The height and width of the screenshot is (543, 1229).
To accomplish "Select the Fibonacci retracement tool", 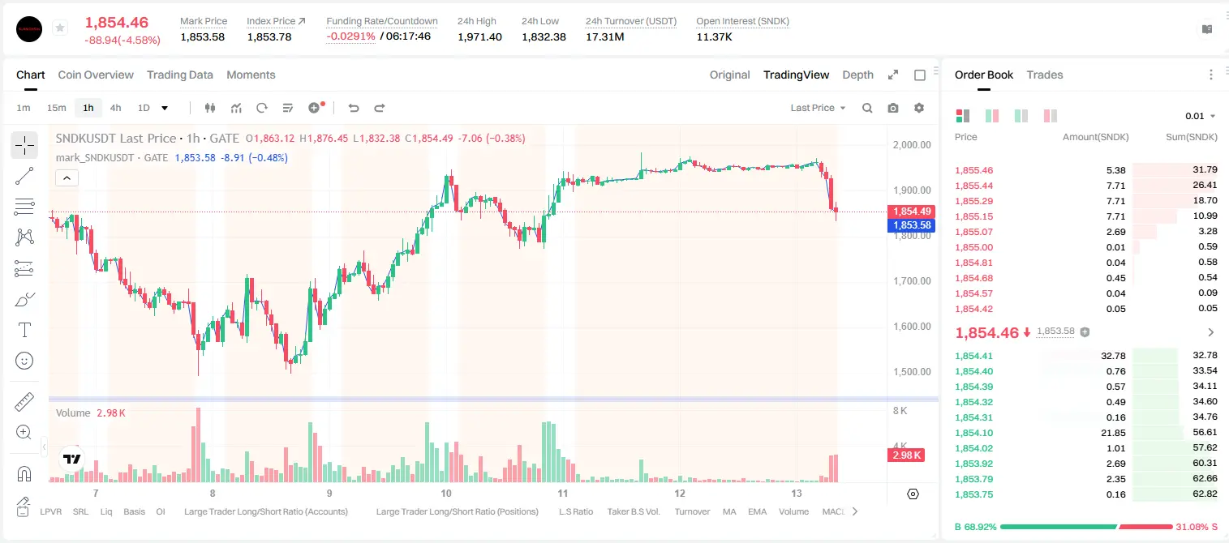I will point(24,207).
